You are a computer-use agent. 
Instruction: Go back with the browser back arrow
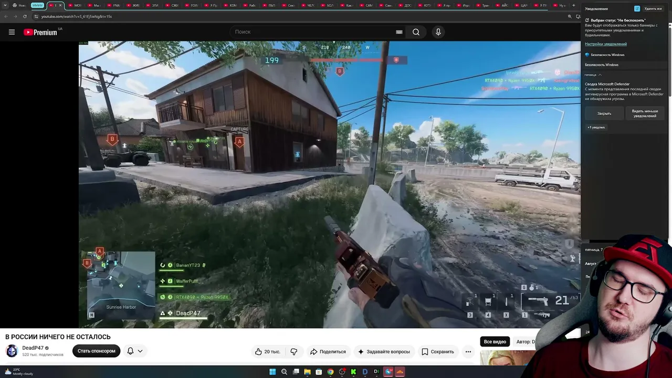(x=6, y=16)
